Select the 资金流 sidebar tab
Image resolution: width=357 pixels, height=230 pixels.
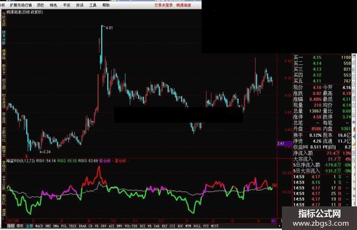4,117
